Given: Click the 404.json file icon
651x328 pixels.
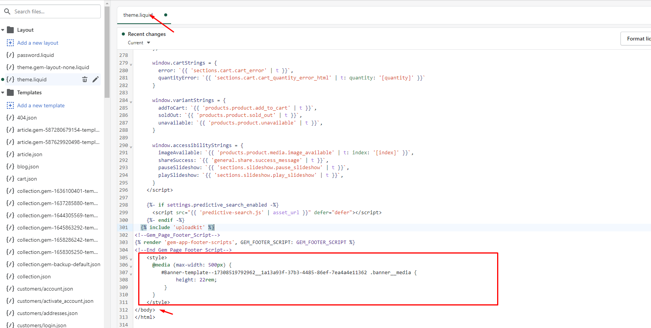Looking at the screenshot, I should coord(10,118).
